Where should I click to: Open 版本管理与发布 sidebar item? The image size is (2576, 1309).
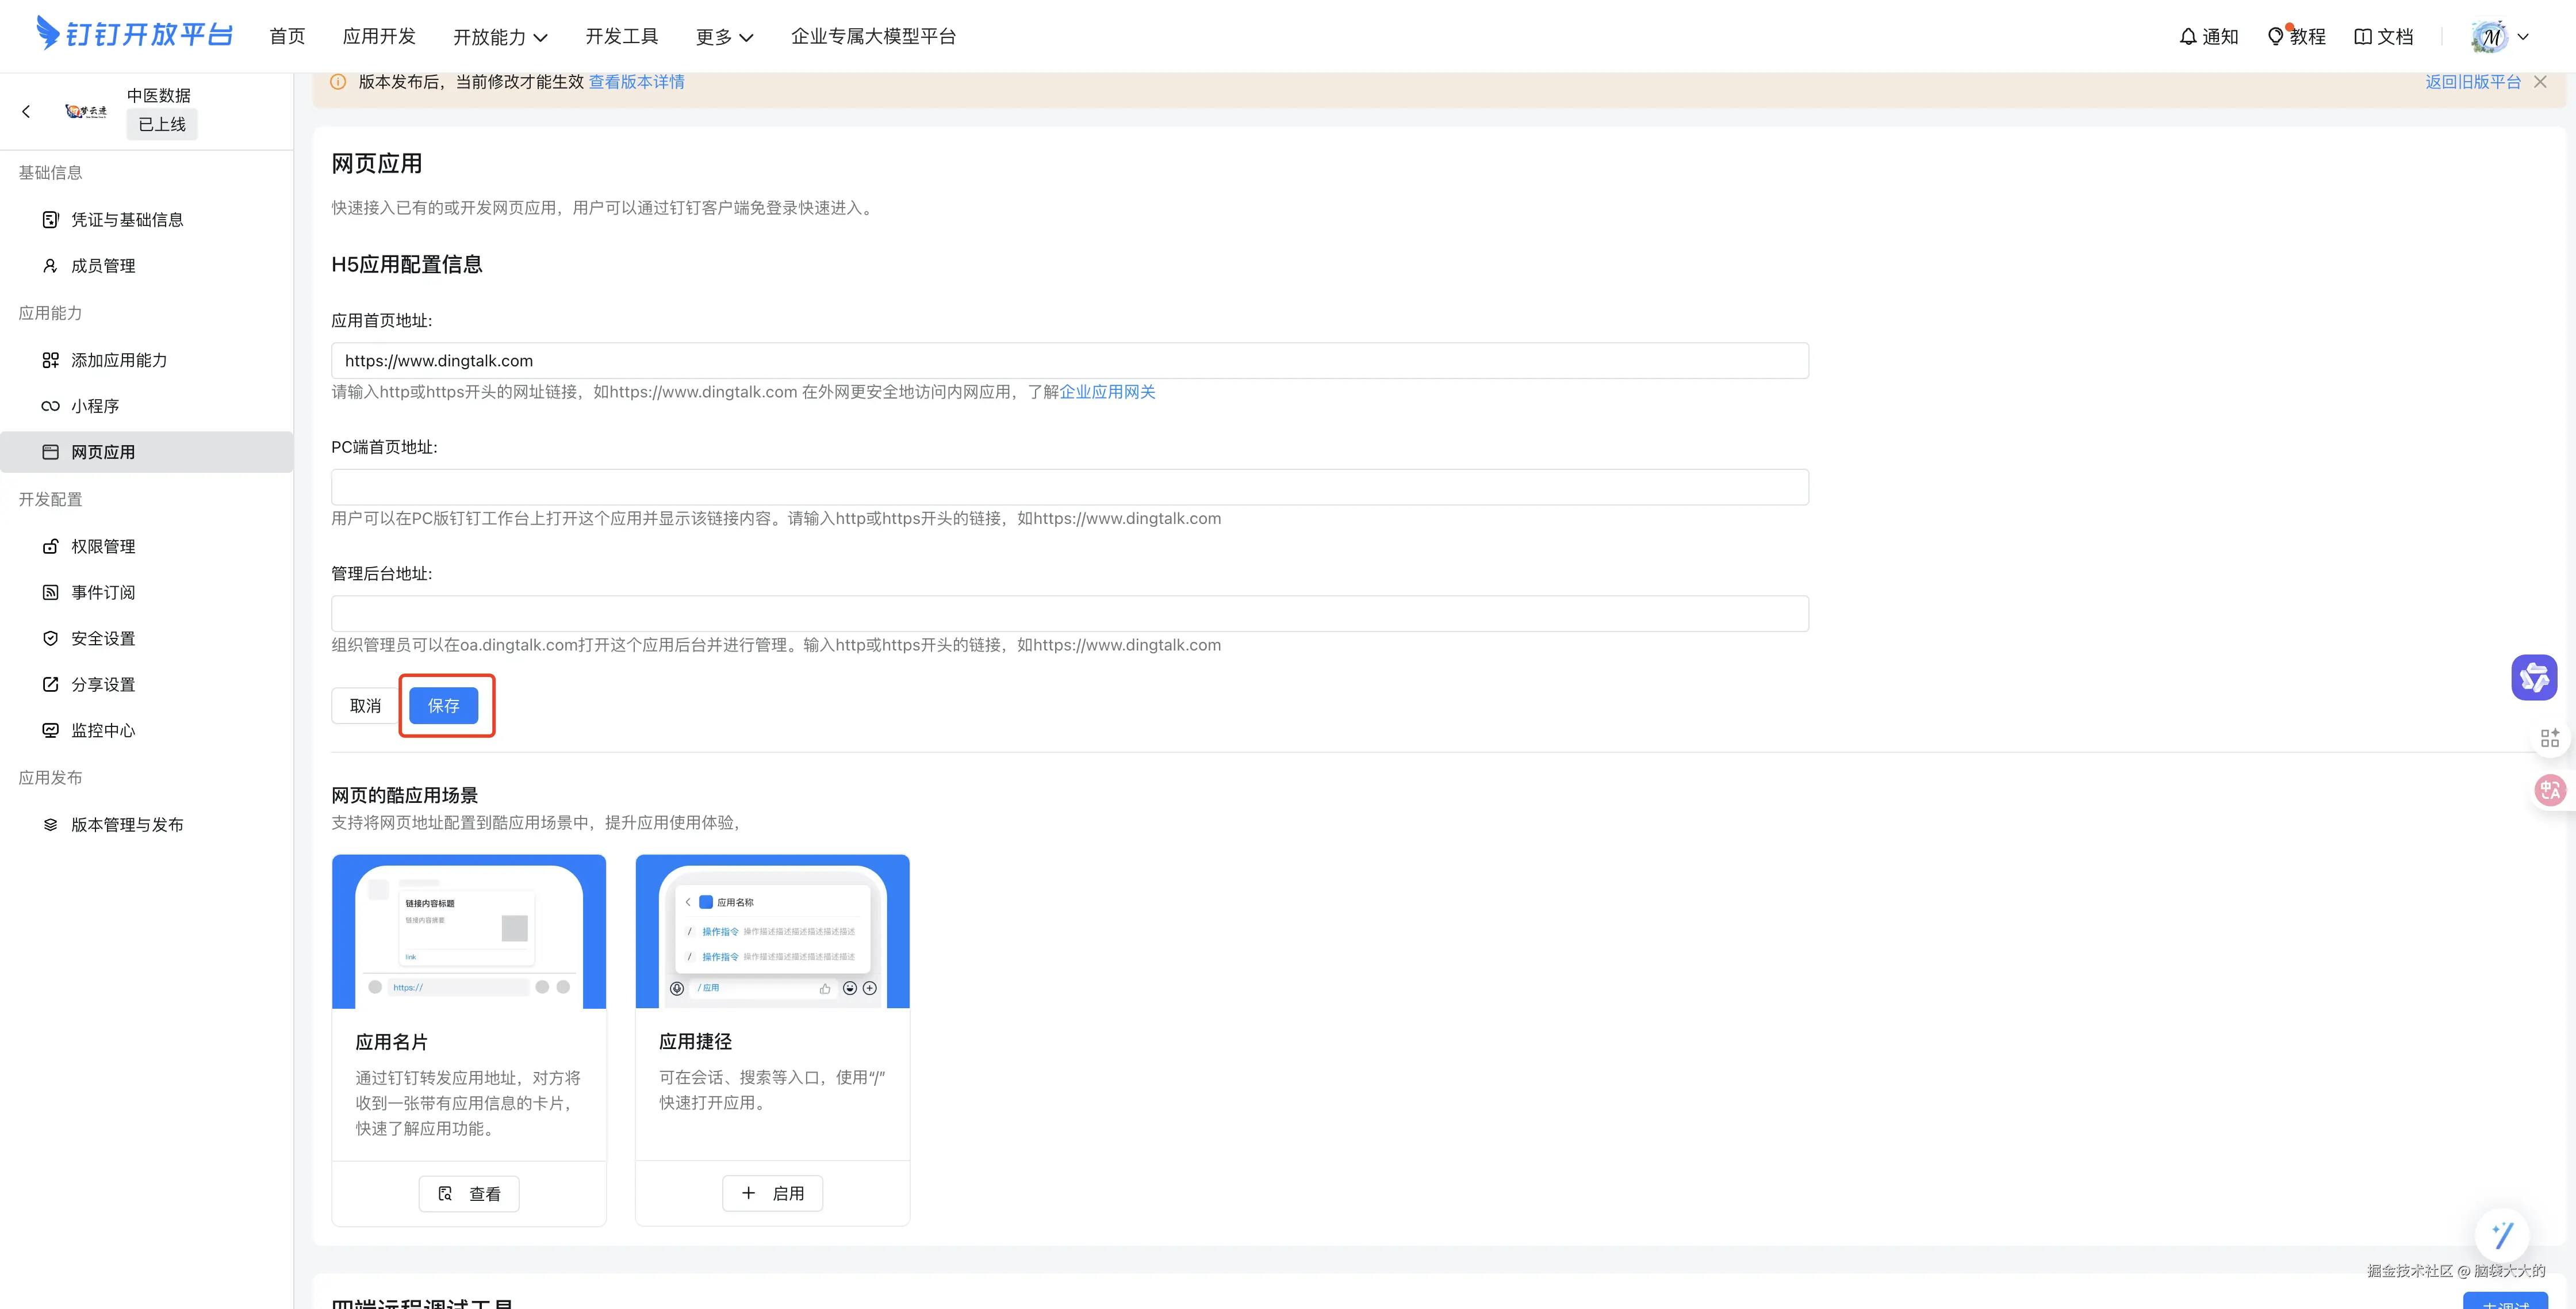[x=127, y=824]
